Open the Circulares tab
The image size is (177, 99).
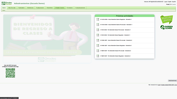(x=70, y=8)
